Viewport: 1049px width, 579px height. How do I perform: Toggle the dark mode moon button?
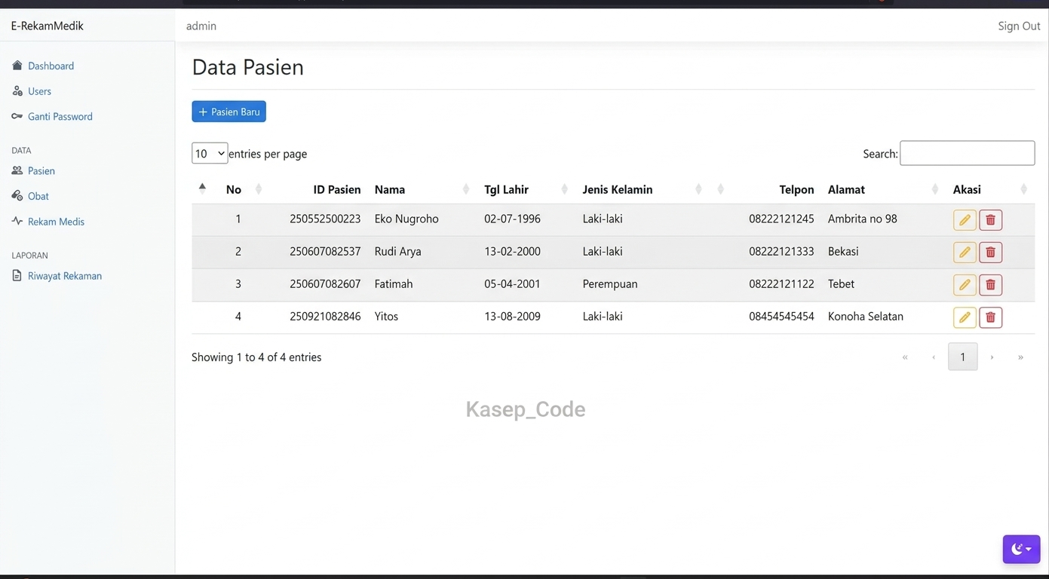[x=1021, y=549]
